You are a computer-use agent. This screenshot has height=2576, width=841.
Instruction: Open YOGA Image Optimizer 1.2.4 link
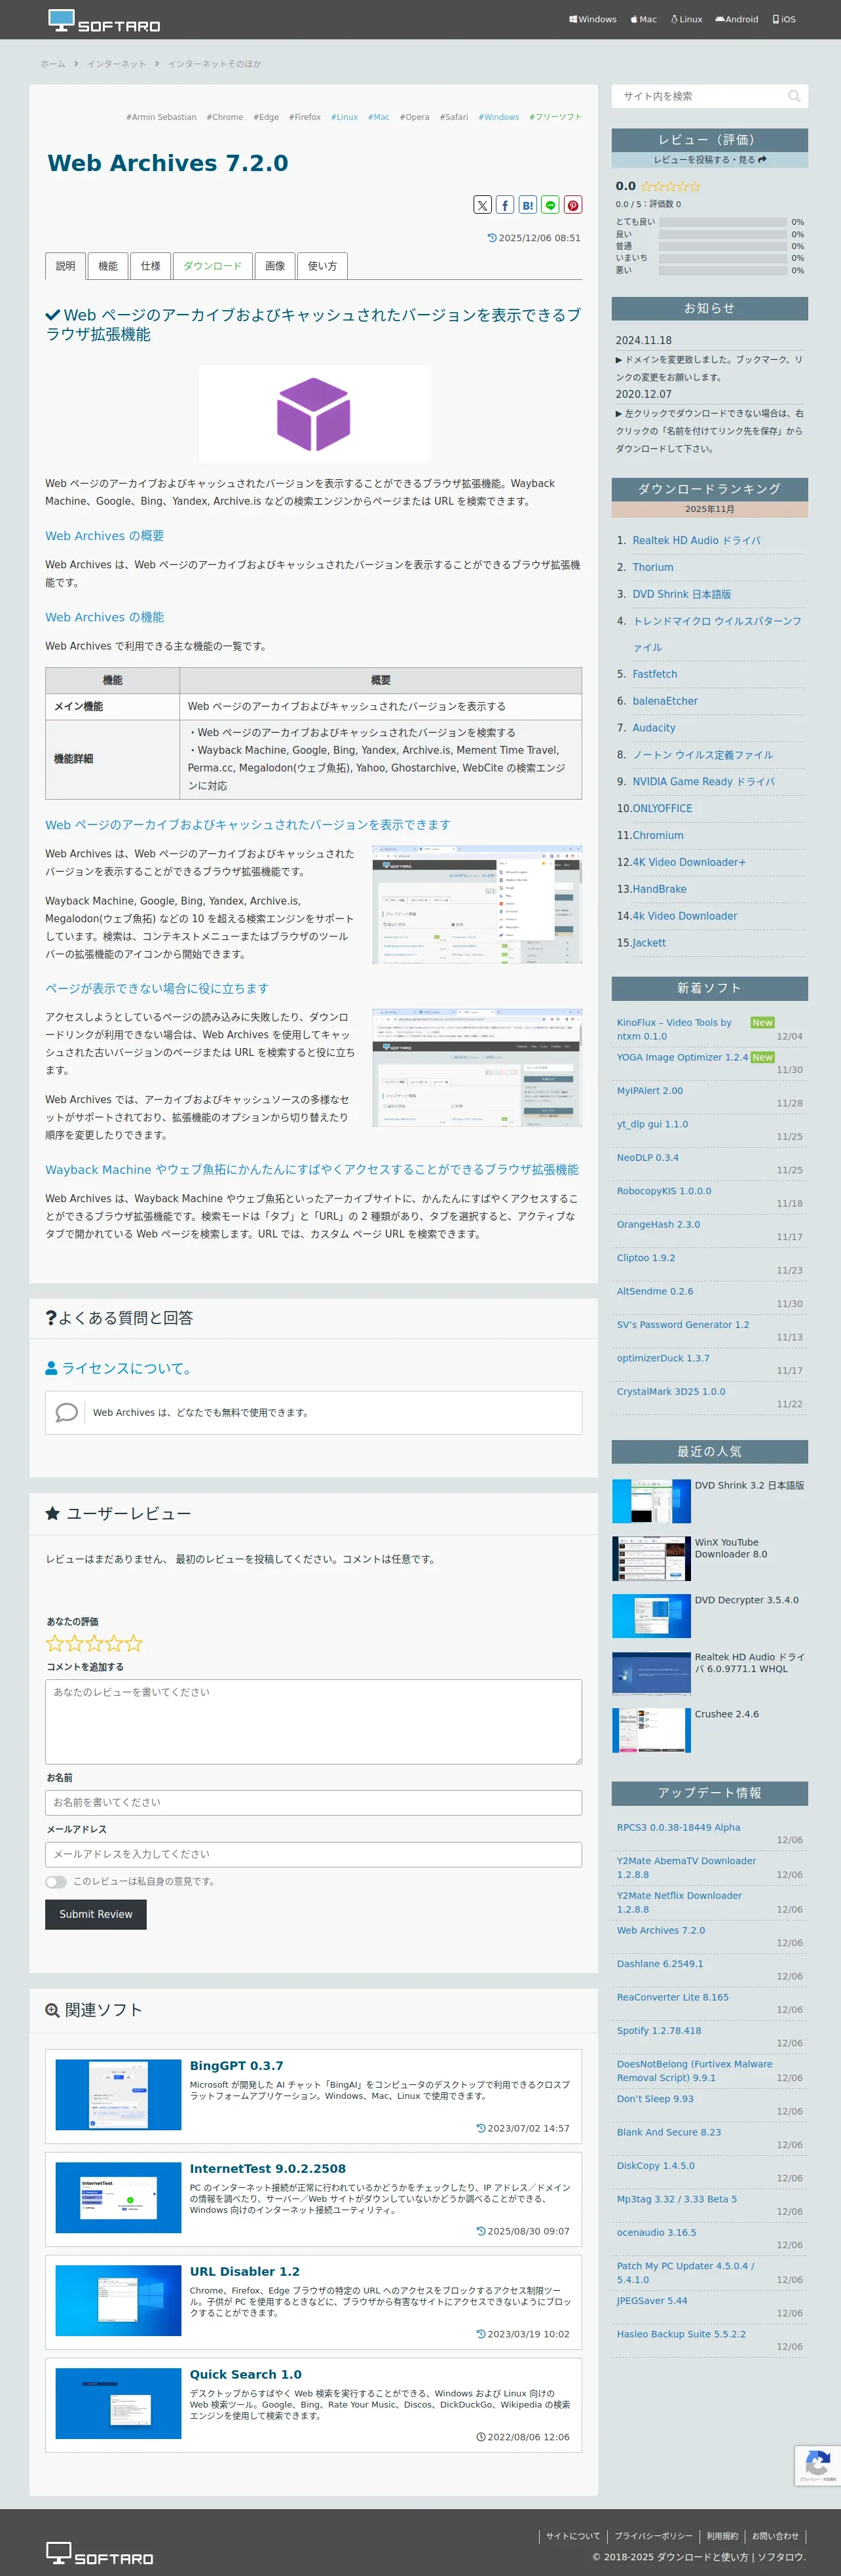pyautogui.click(x=682, y=1057)
